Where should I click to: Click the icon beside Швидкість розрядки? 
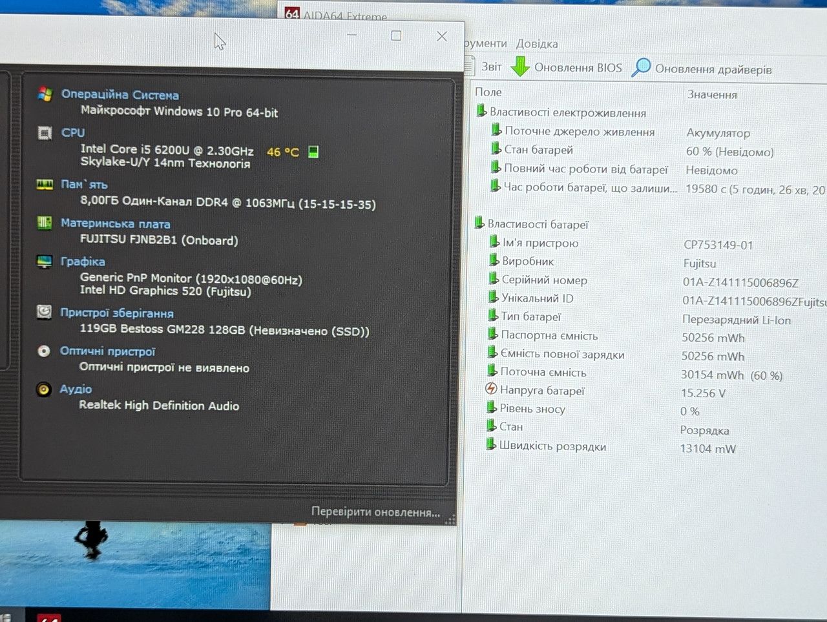[x=492, y=444]
